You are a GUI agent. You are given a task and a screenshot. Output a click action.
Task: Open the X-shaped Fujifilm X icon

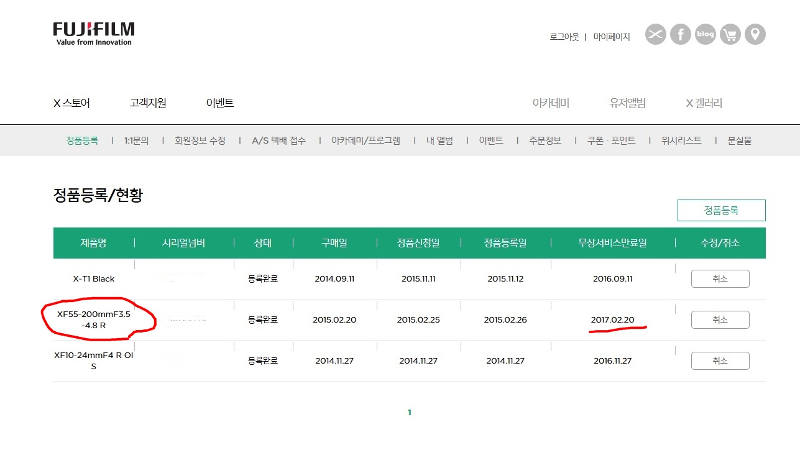[x=655, y=34]
